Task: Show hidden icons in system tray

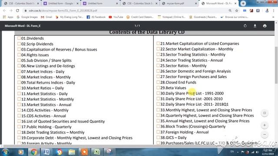Action: 238,152
